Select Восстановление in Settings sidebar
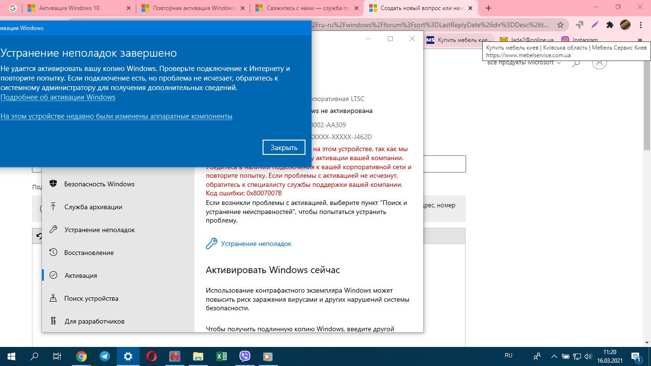This screenshot has width=651, height=366. 118,253
